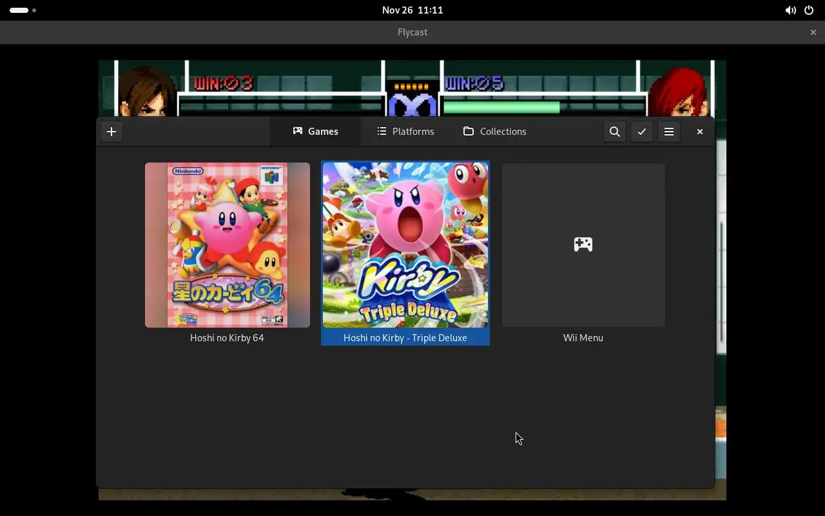Image resolution: width=825 pixels, height=516 pixels.
Task: Switch to the Platforms tab
Action: [x=405, y=132]
